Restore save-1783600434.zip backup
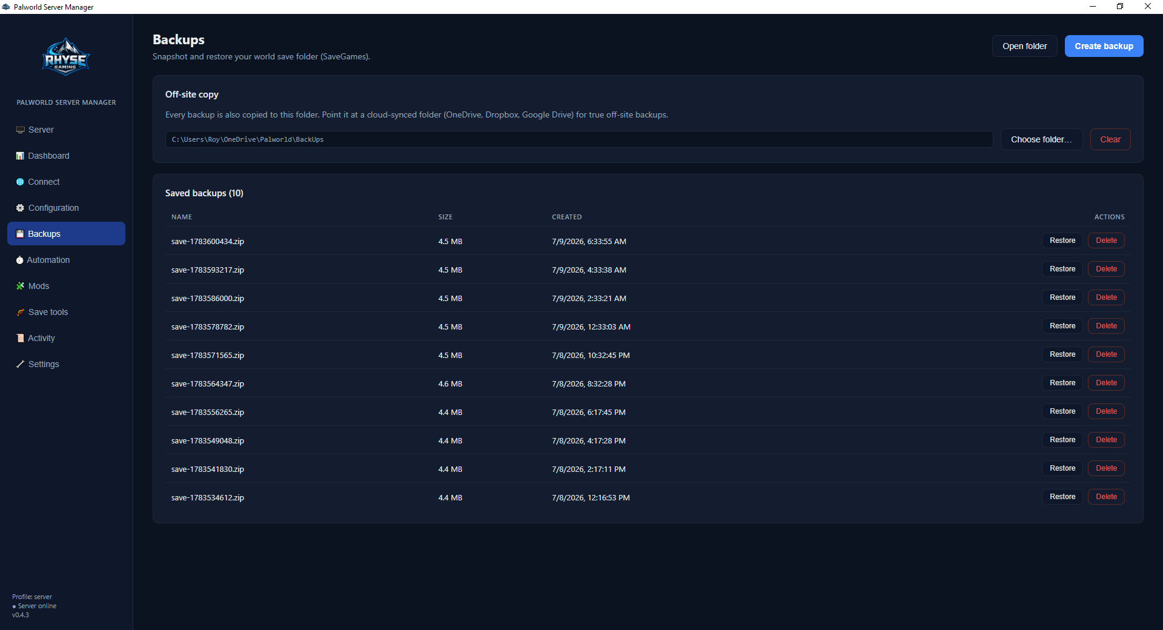 tap(1062, 240)
